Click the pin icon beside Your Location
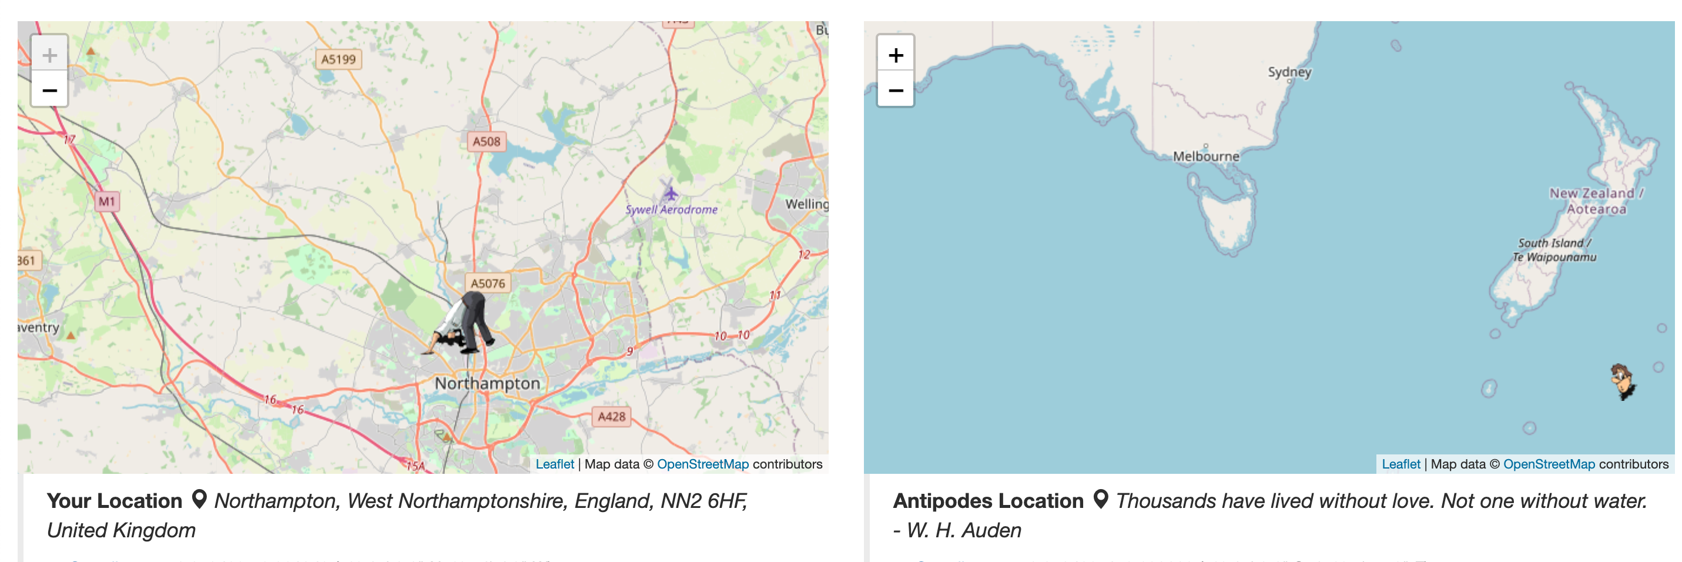The width and height of the screenshot is (1682, 562). 199,500
